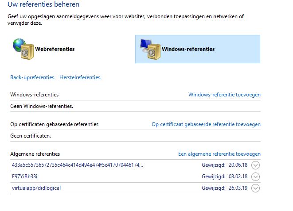Select the Windows-referenties section label
Screen dimensions: 293x211
tap(188, 49)
